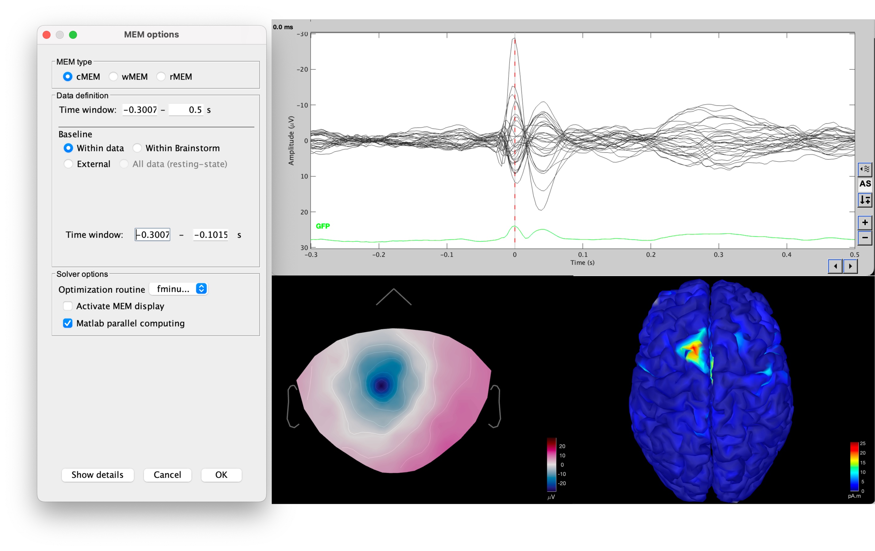Select the rMEM radio button

161,77
